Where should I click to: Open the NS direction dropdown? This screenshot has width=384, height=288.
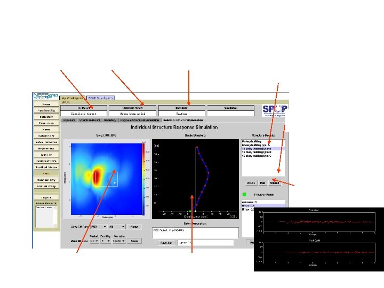coord(117,227)
